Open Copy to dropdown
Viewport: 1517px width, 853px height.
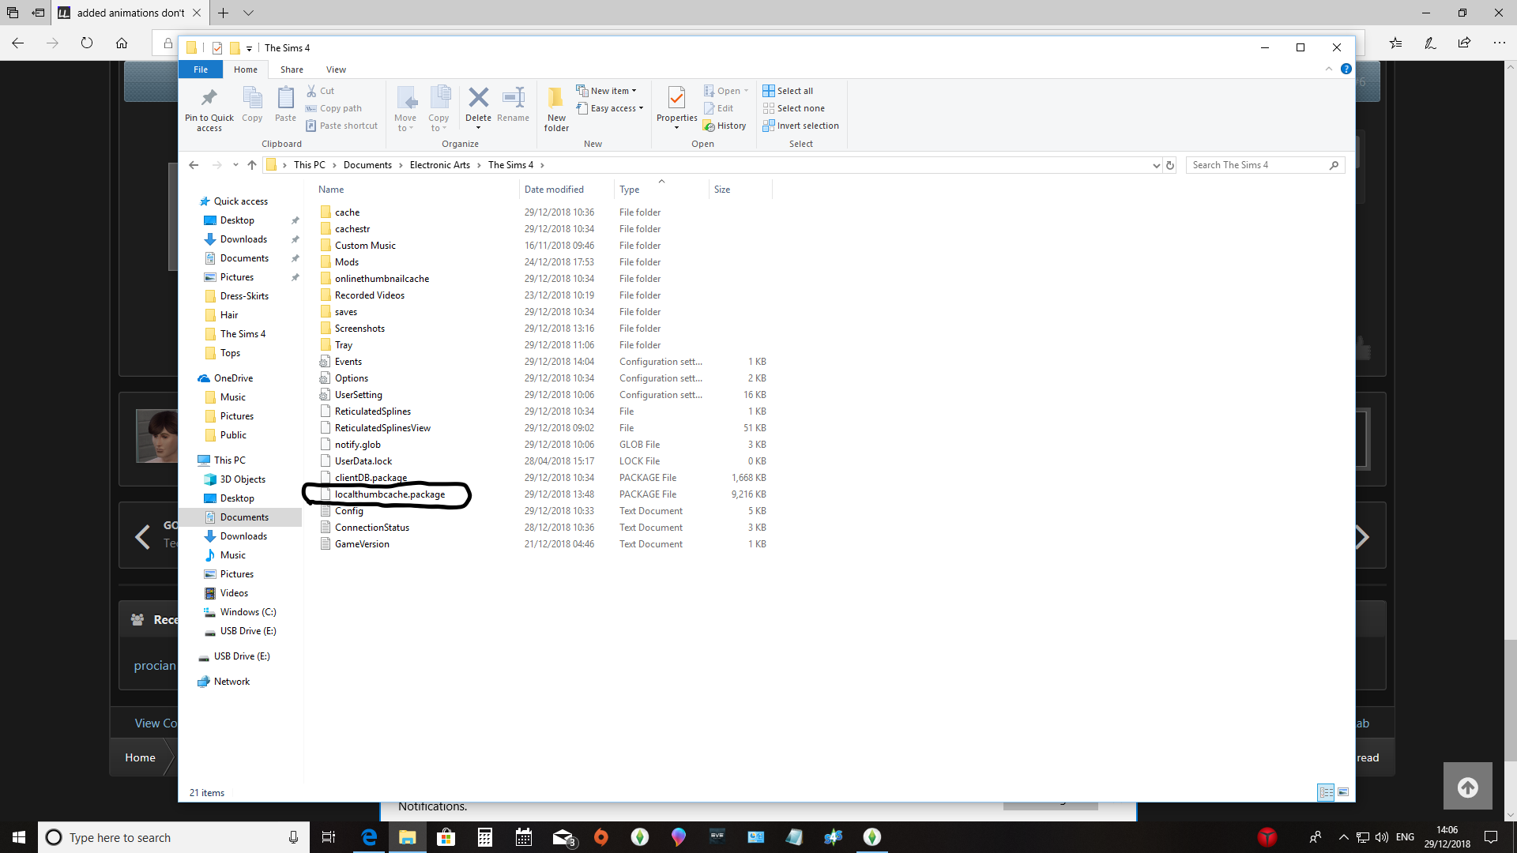click(x=439, y=109)
